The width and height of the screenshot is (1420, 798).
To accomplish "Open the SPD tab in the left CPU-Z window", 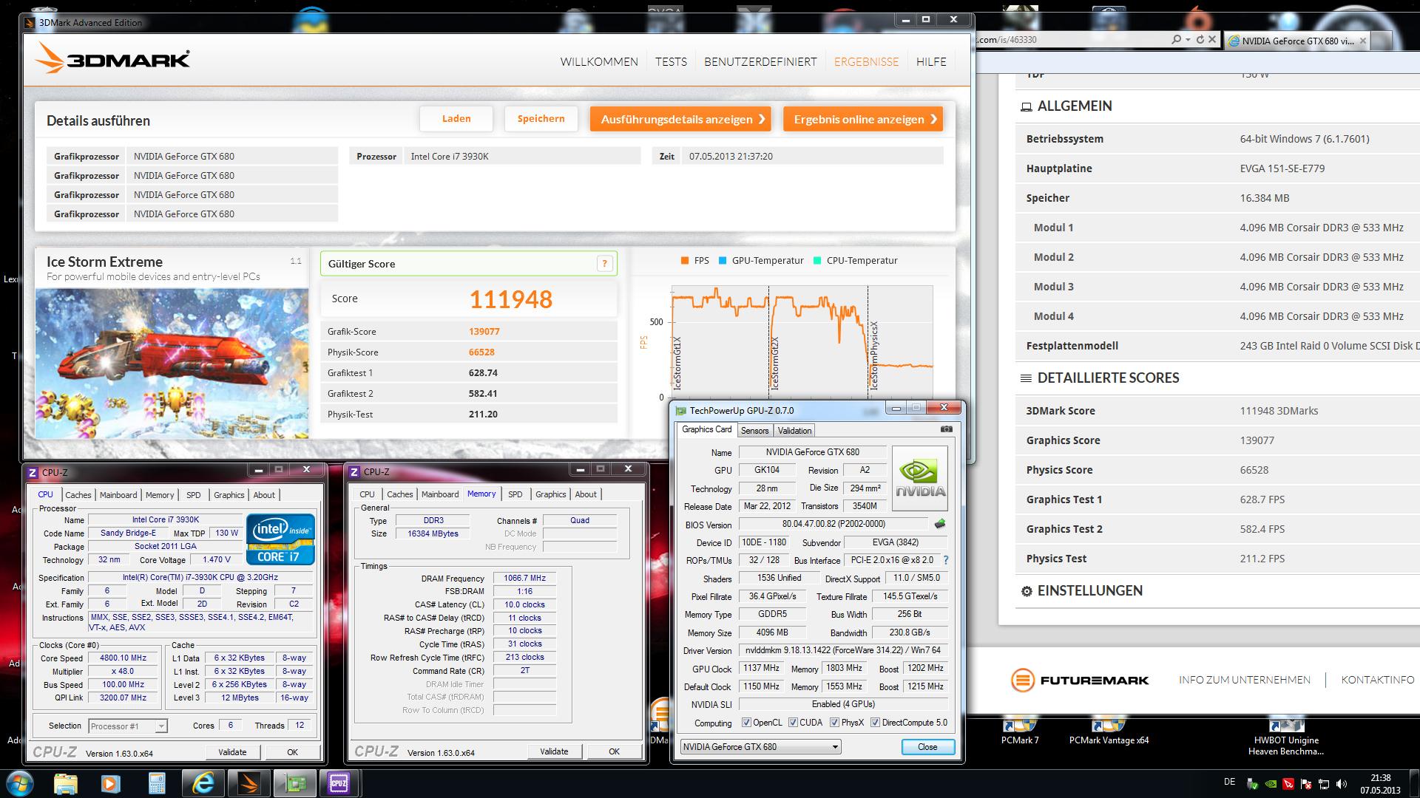I will pos(194,495).
